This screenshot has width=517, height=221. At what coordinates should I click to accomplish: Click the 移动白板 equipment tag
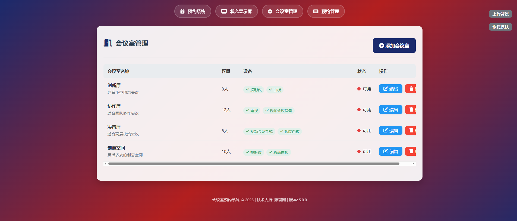(279, 152)
